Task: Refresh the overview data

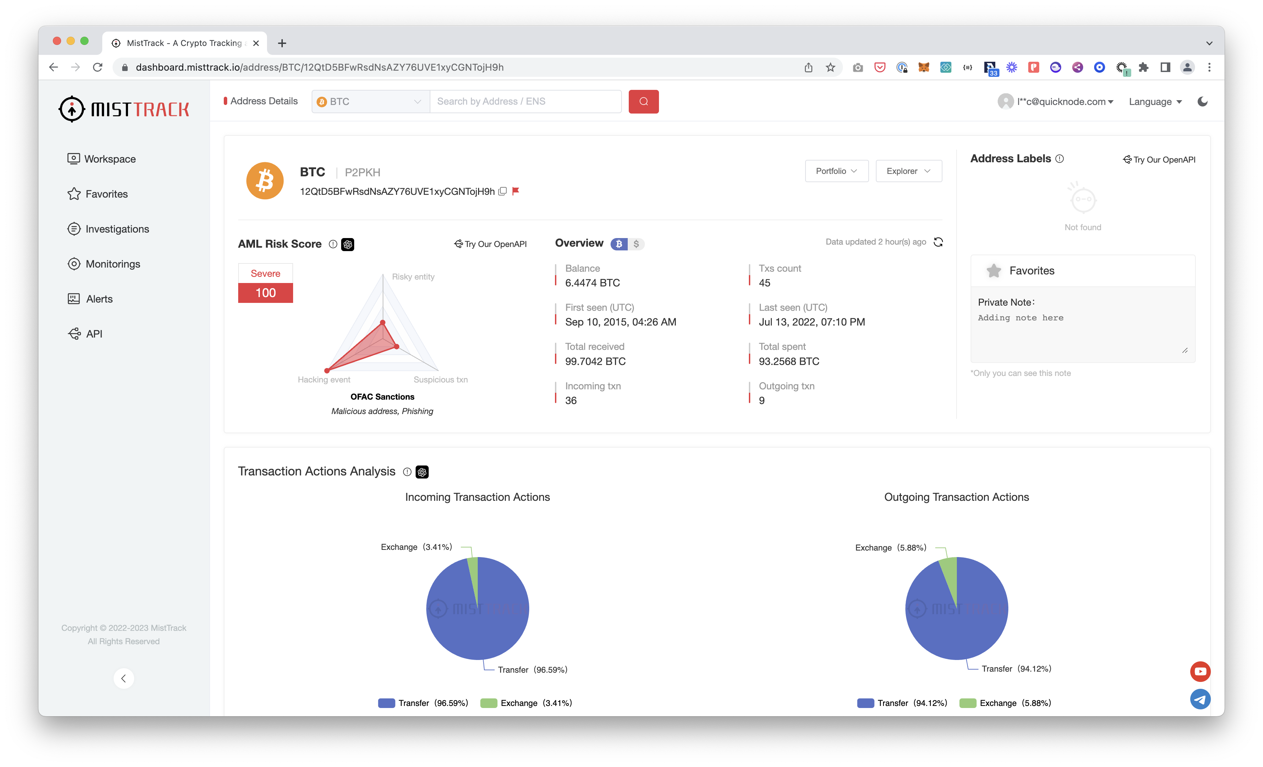Action: coord(938,242)
